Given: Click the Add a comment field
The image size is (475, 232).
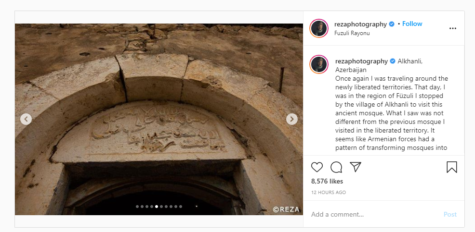Looking at the screenshot, I should coord(374,215).
